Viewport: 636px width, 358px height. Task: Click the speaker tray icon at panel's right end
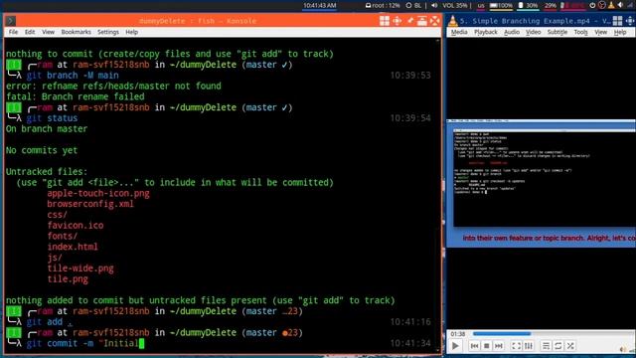(x=620, y=5)
